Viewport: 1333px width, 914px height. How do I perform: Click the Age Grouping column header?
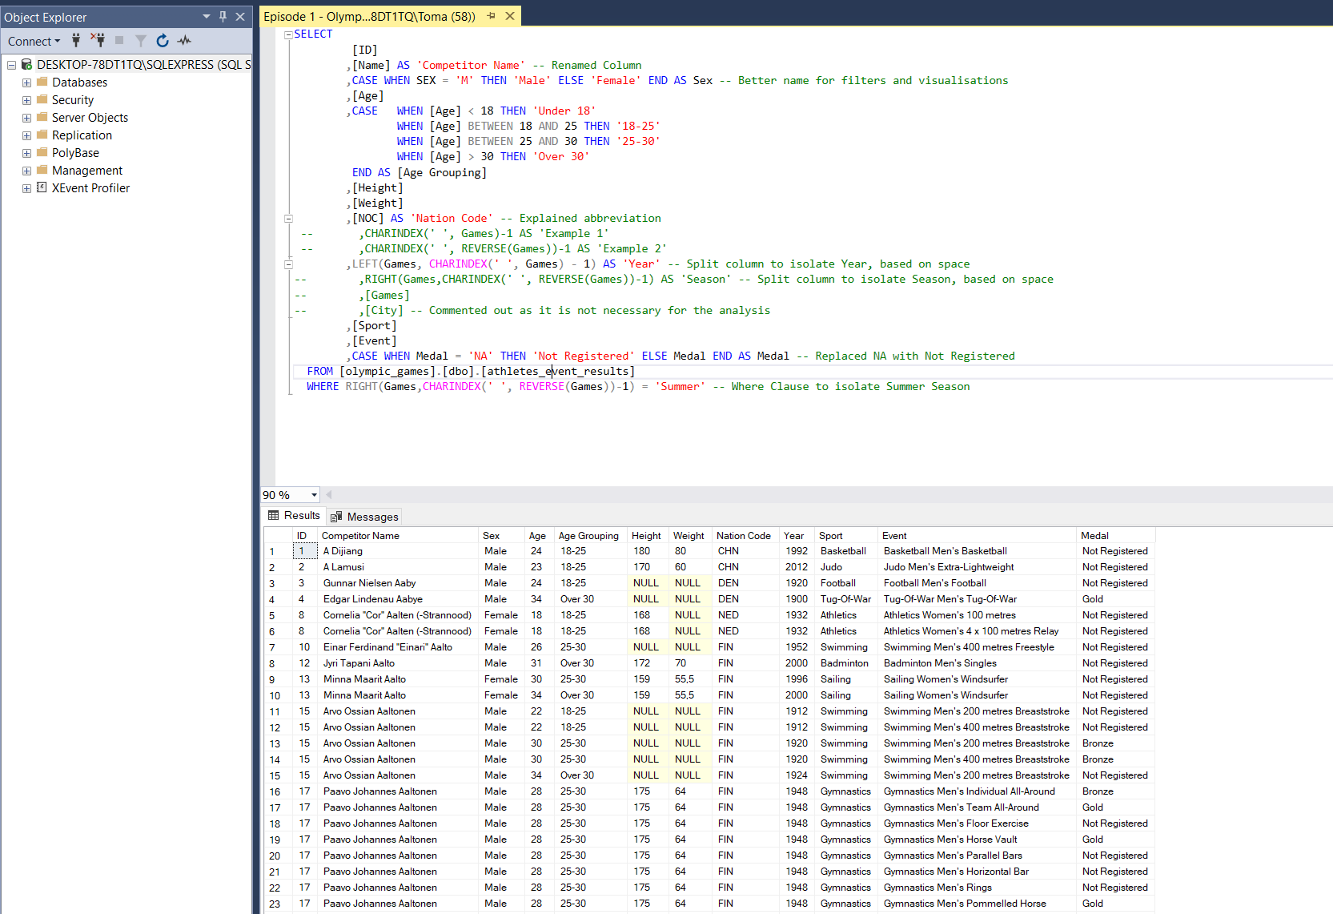coord(591,536)
